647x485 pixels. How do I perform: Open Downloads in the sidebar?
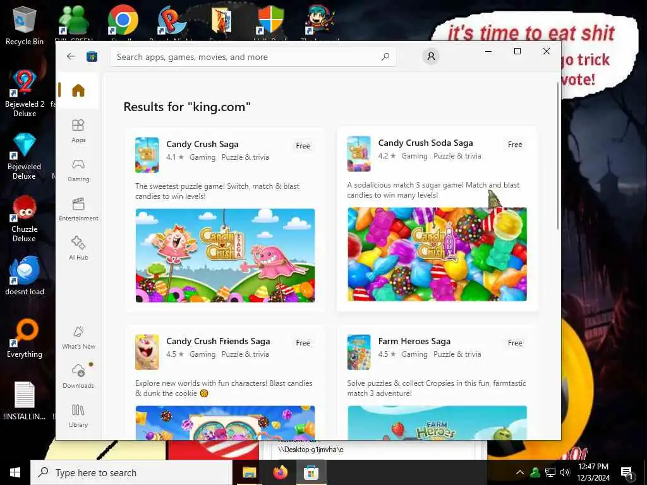pyautogui.click(x=78, y=376)
